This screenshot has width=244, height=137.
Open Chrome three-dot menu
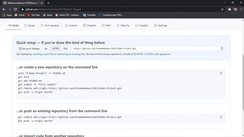click(241, 9)
